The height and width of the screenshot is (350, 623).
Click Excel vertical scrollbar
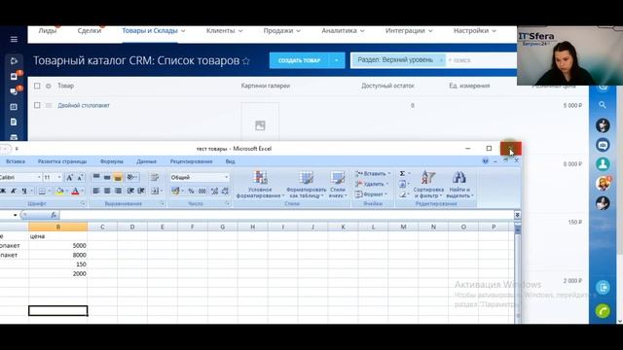pos(517,274)
